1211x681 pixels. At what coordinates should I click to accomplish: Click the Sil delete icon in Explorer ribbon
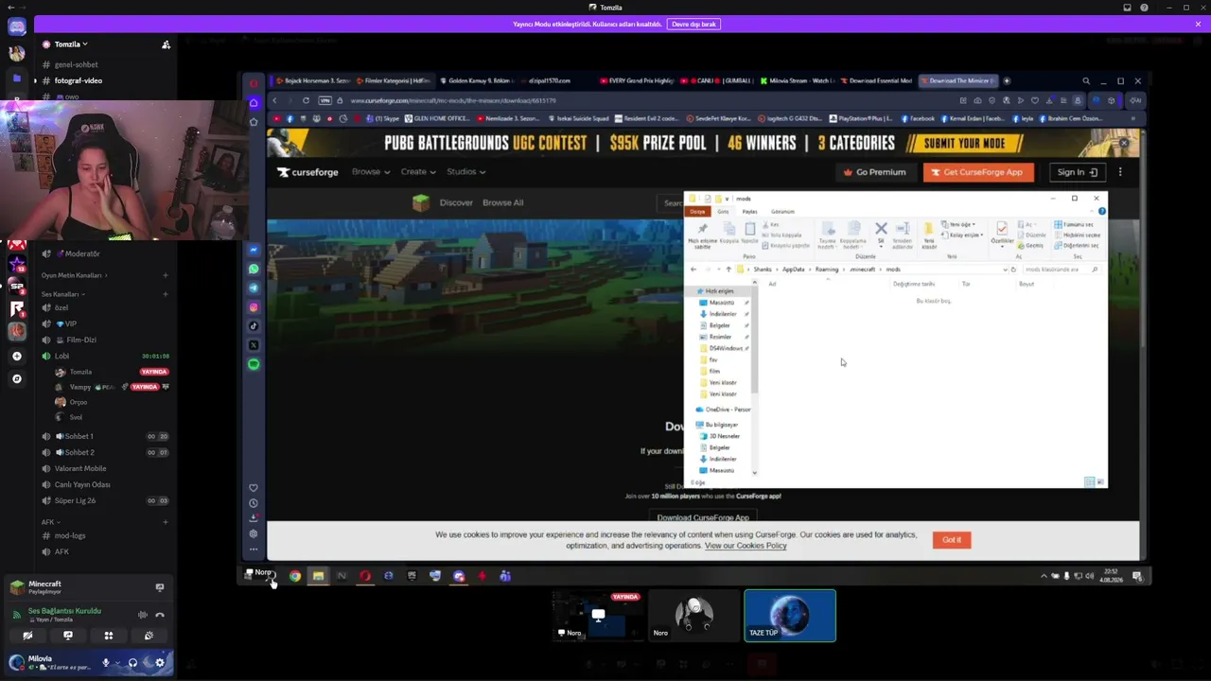point(881,229)
